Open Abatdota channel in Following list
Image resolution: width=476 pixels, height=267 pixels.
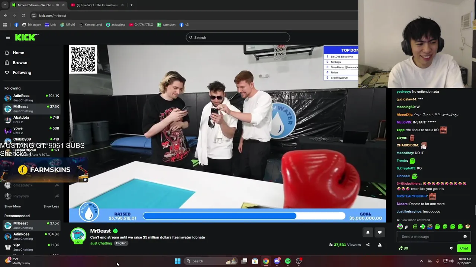(32, 119)
